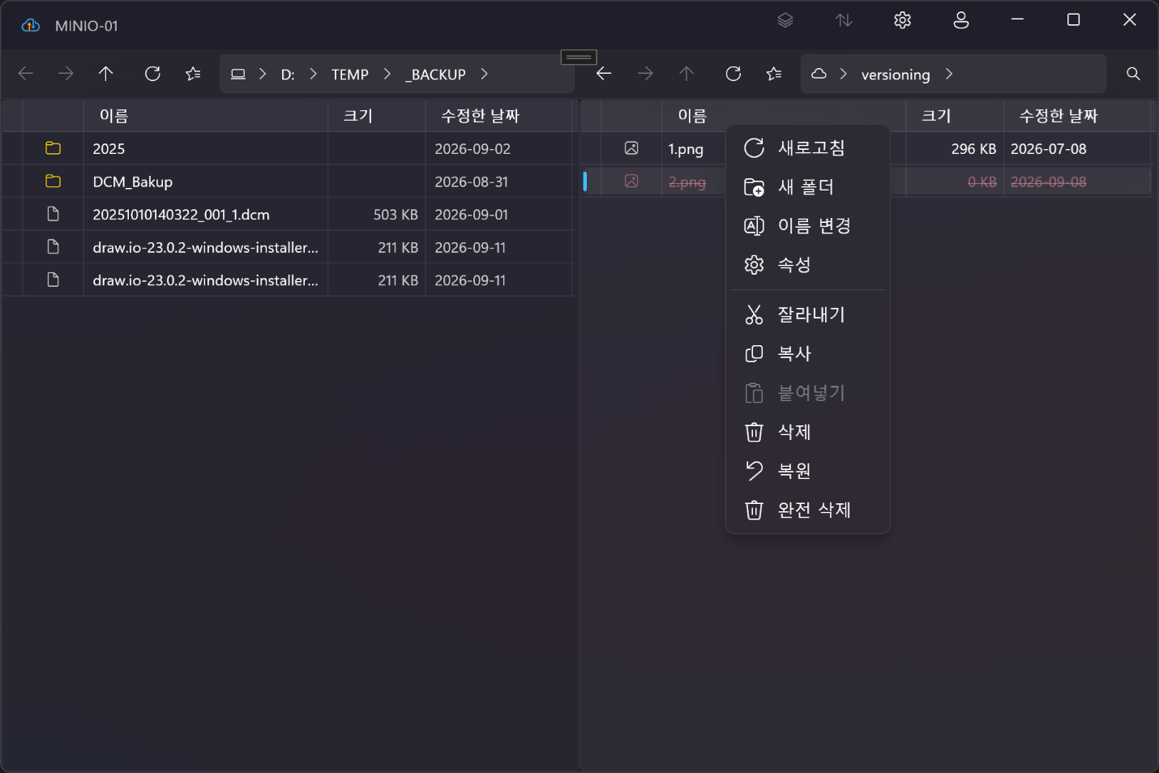Image resolution: width=1159 pixels, height=773 pixels.
Task: Click versioning bucket in right breadcrumb
Action: (x=896, y=75)
